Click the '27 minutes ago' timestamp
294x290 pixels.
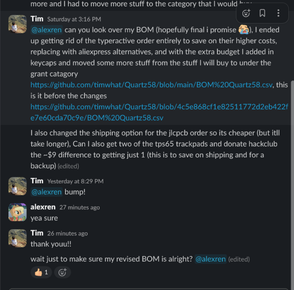click(x=80, y=208)
